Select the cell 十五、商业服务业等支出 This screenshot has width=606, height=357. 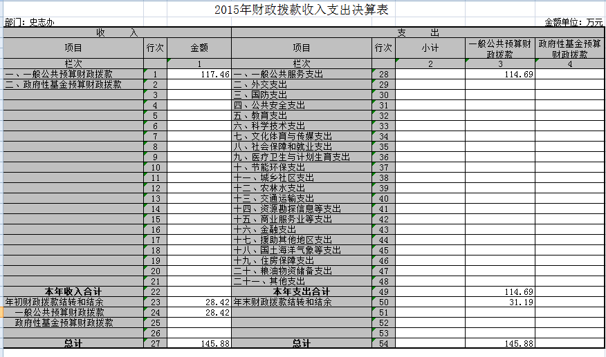click(302, 219)
